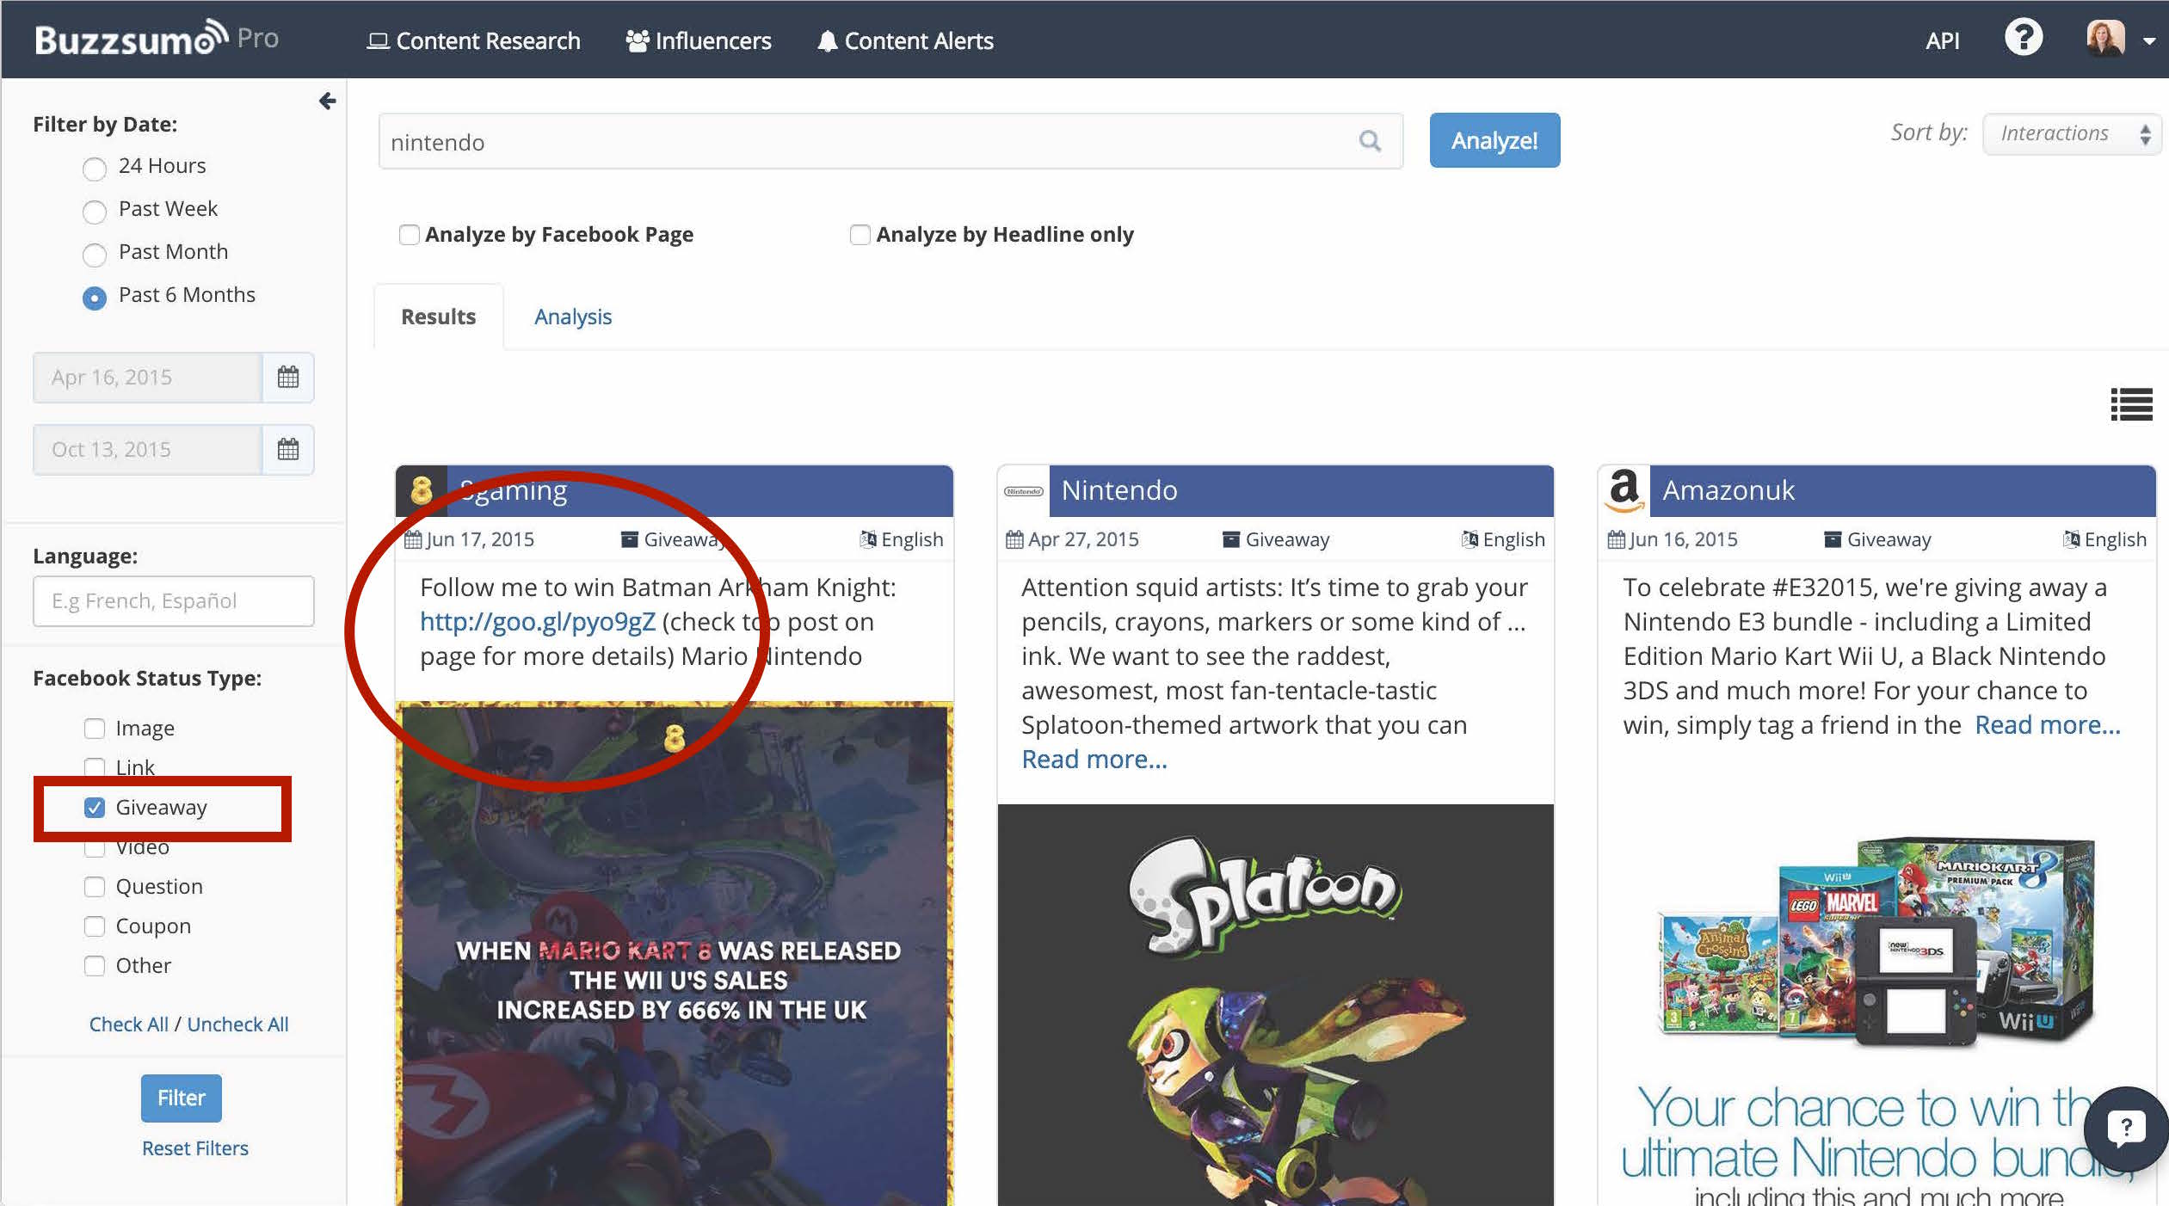Open the Splatoon post image
This screenshot has width=2169, height=1206.
pos(1275,1005)
